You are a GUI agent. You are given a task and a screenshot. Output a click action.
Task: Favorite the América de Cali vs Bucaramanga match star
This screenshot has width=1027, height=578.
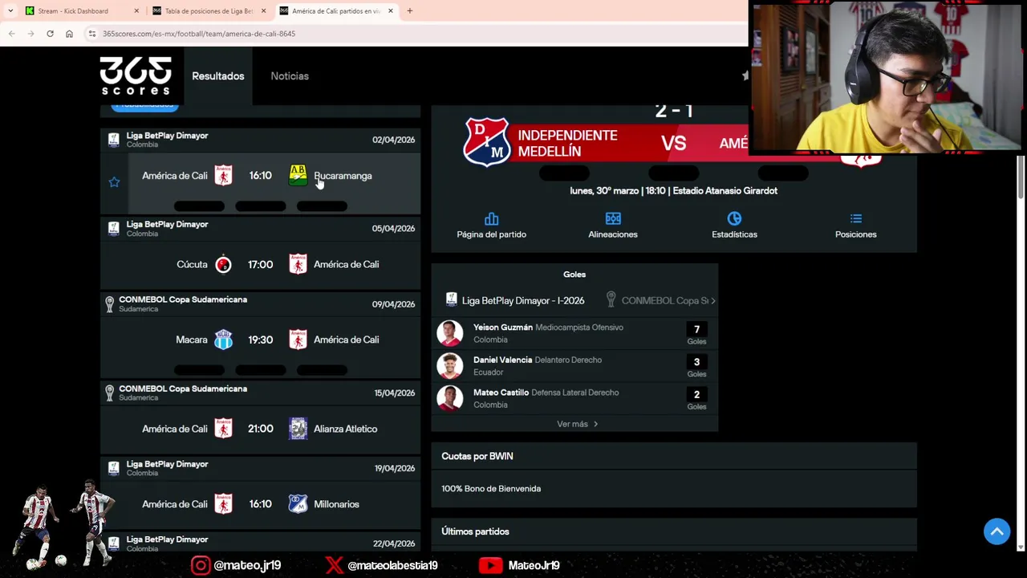click(x=114, y=182)
